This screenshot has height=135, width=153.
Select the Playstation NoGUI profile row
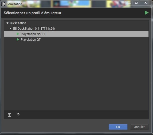(76, 34)
